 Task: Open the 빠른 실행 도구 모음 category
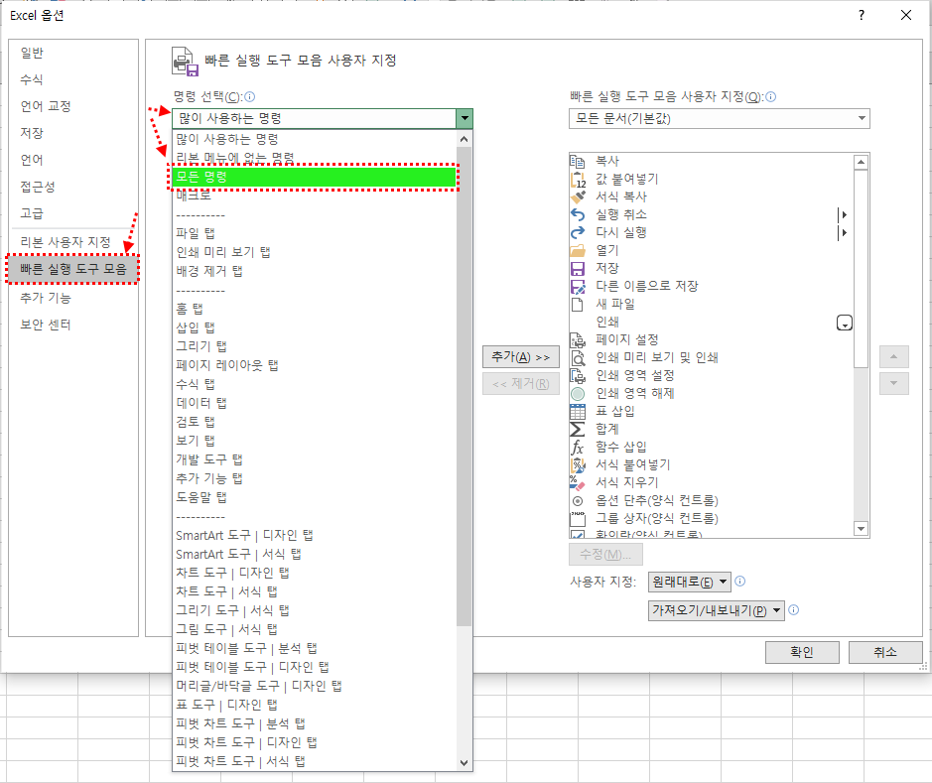coord(73,269)
